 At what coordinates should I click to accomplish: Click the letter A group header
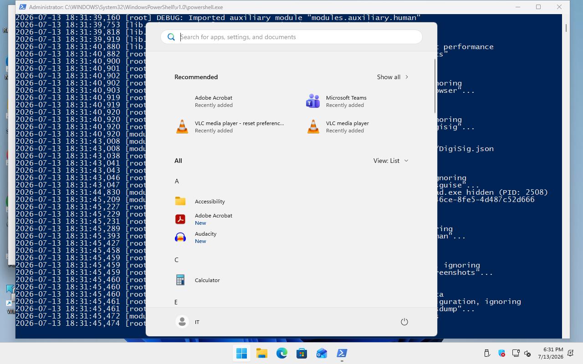[177, 181]
